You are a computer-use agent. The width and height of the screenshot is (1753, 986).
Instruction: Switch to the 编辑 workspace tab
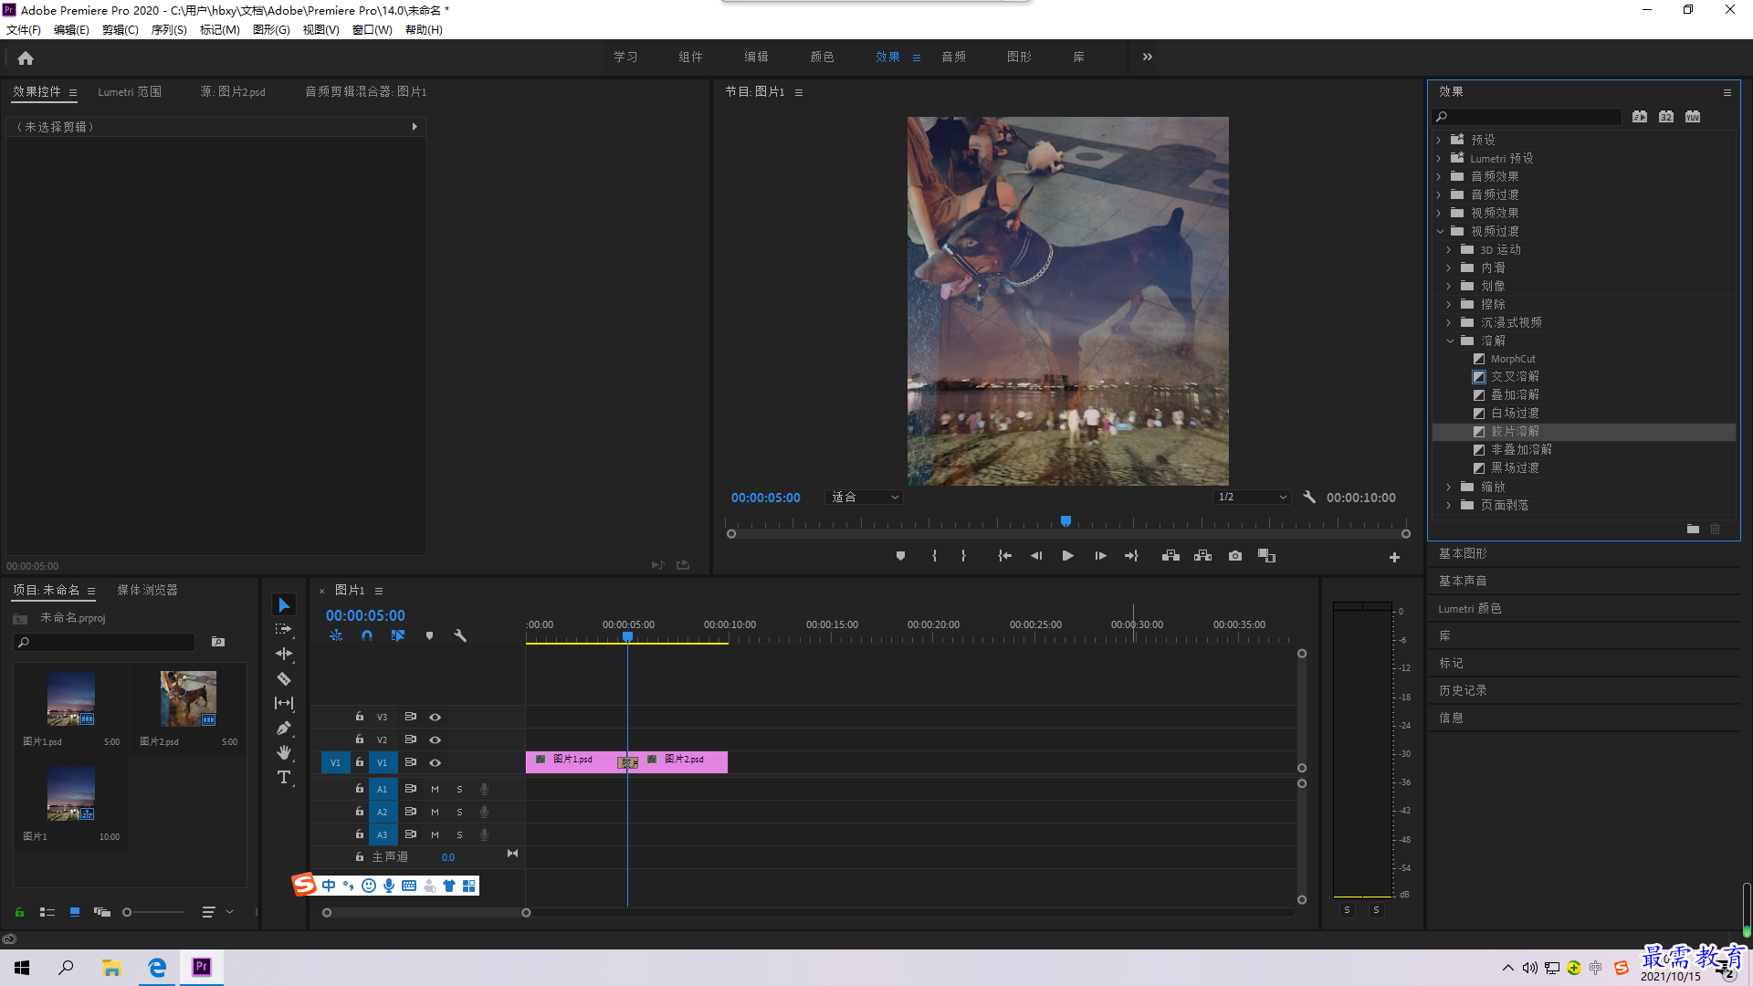(756, 58)
